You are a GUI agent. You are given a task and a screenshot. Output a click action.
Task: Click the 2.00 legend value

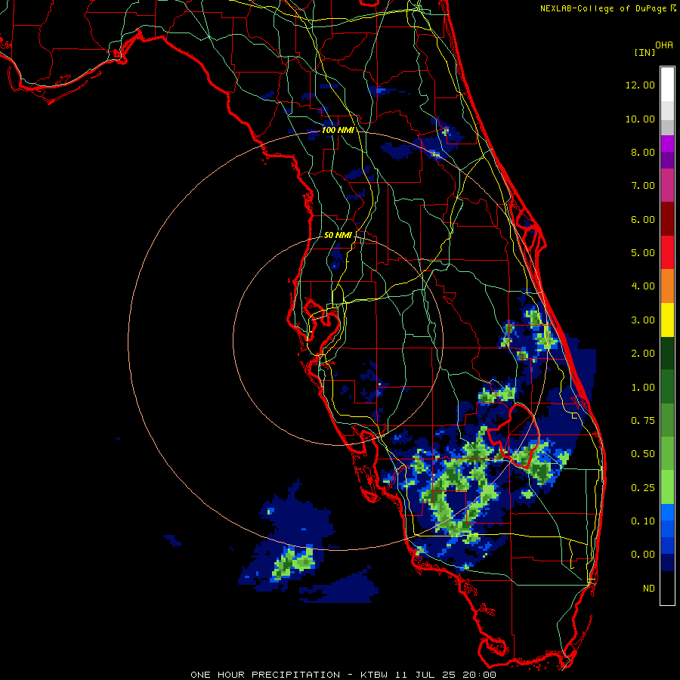(x=643, y=354)
